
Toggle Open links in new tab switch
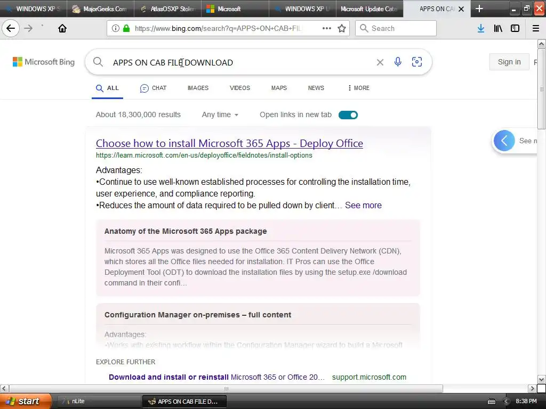[348, 115]
